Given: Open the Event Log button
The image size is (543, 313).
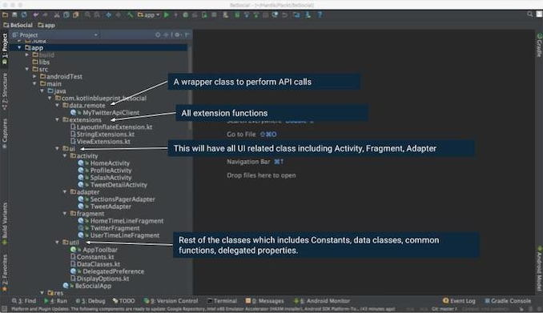Looking at the screenshot, I should point(459,301).
